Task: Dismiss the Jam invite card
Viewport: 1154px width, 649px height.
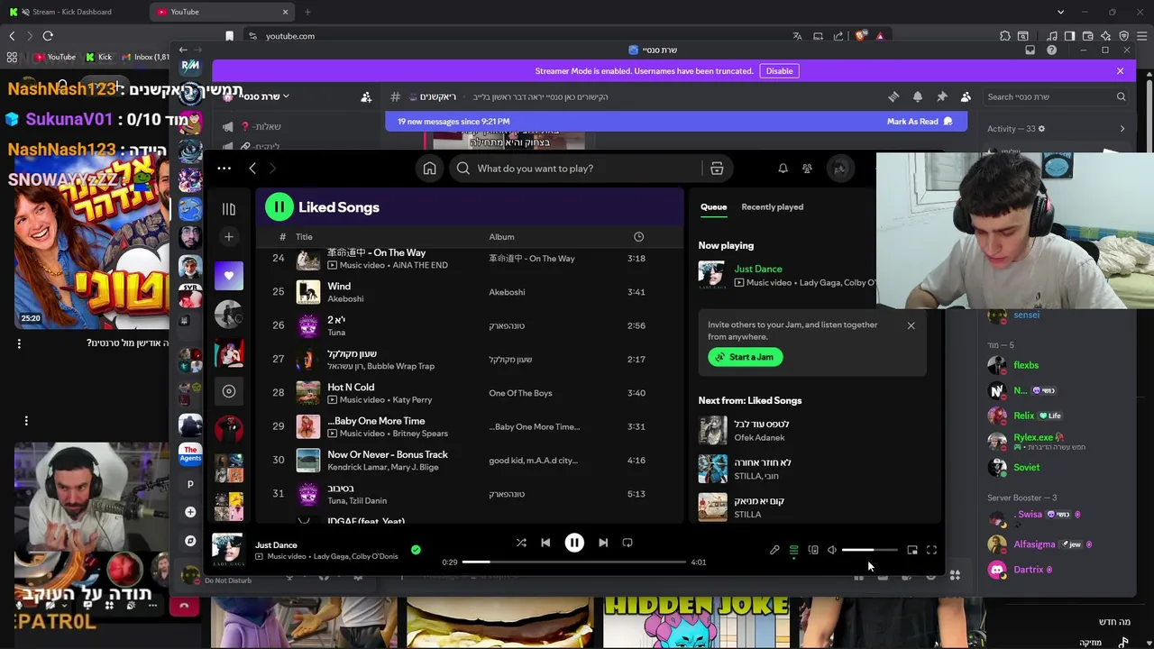Action: pos(911,325)
